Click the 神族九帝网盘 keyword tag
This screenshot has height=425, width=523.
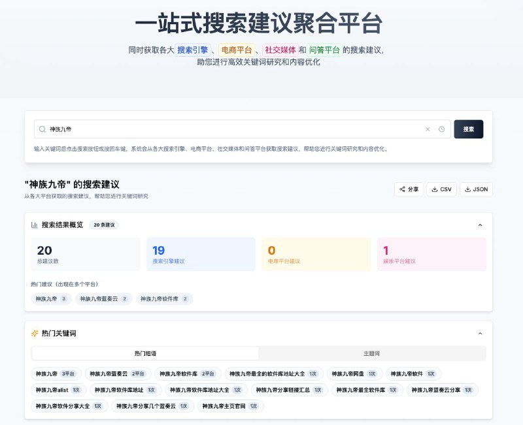(353, 373)
